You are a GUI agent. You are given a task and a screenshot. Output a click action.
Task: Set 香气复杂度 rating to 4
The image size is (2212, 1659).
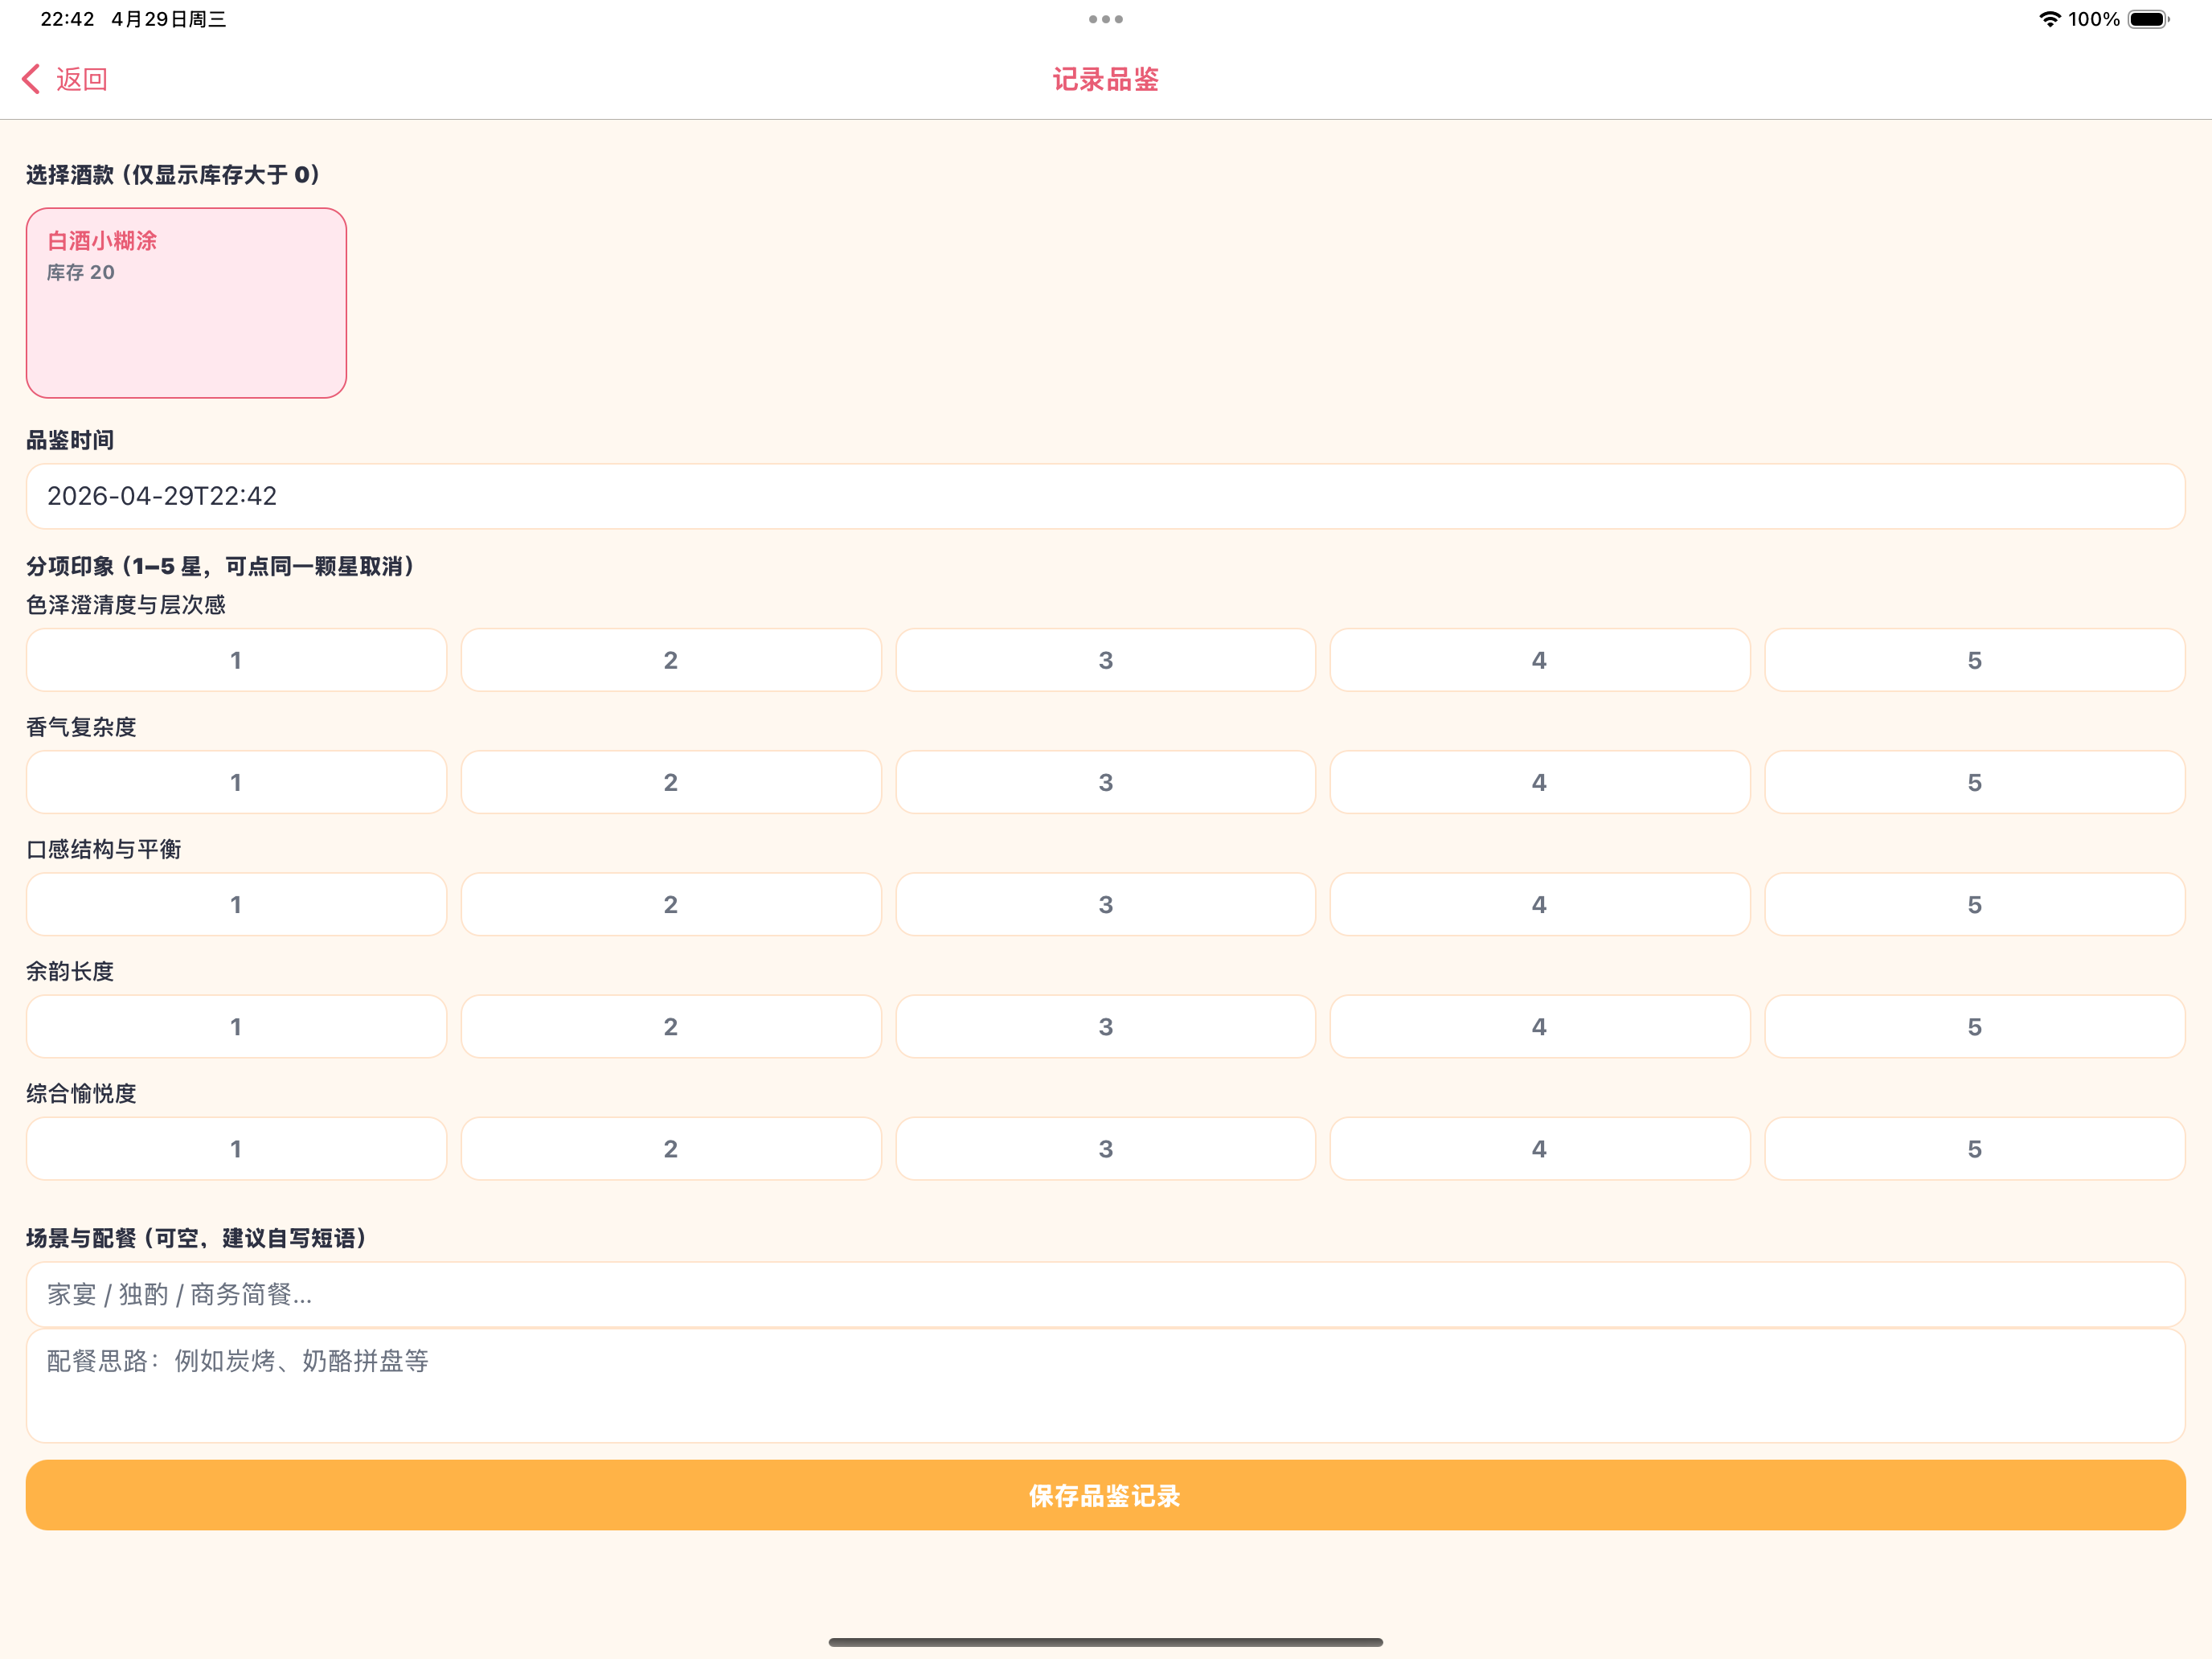point(1540,782)
